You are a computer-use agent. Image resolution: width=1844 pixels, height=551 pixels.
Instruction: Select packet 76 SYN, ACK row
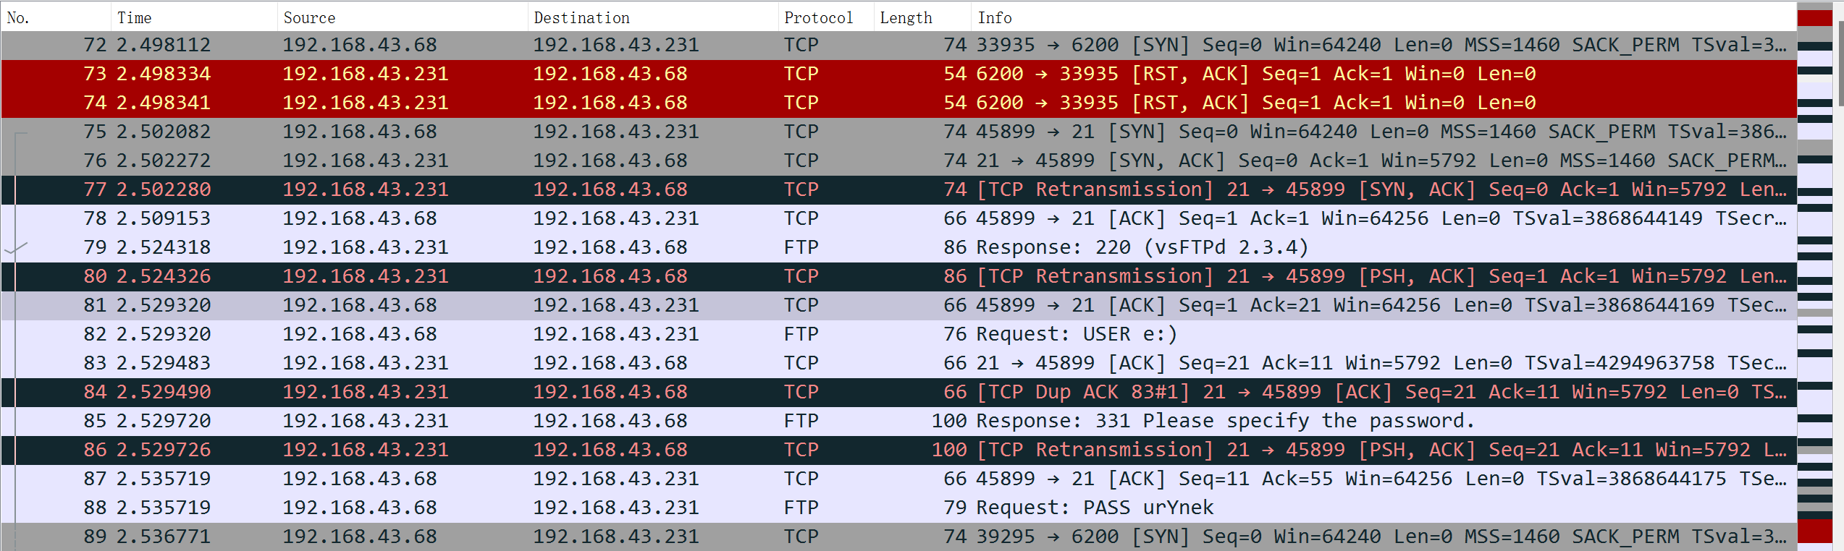(898, 161)
